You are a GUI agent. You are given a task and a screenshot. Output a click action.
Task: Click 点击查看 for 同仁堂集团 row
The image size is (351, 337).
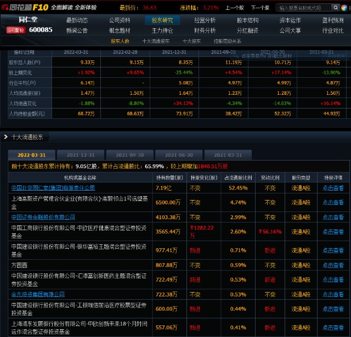point(333,188)
